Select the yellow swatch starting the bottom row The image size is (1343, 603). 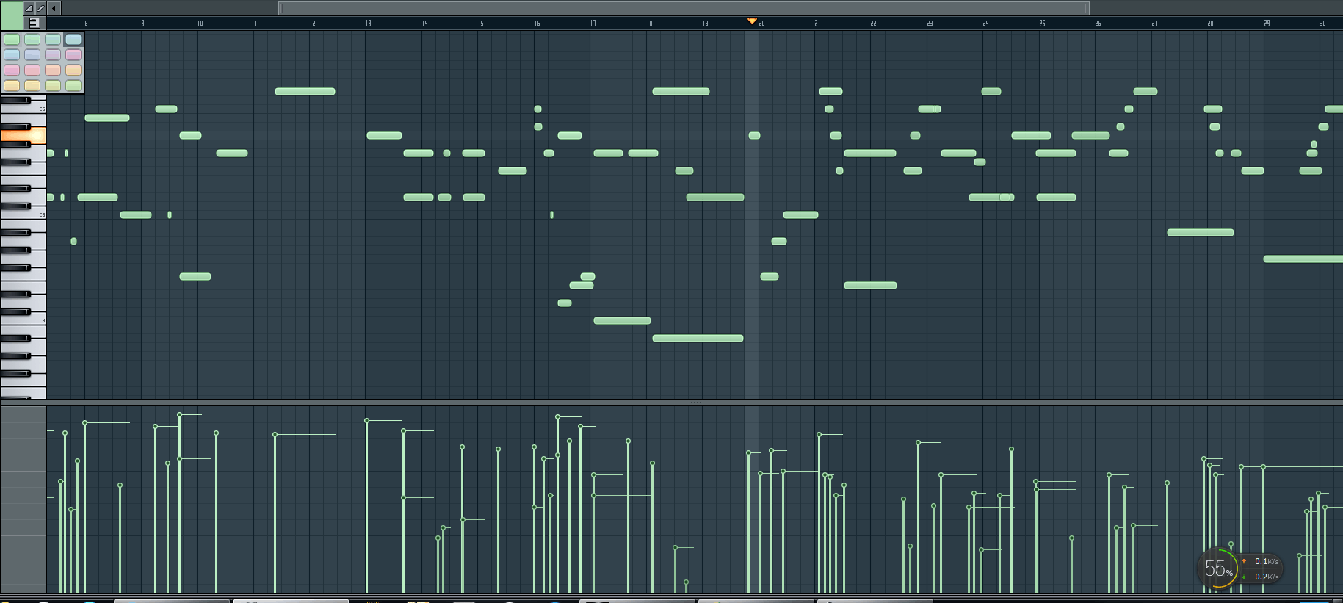(12, 85)
